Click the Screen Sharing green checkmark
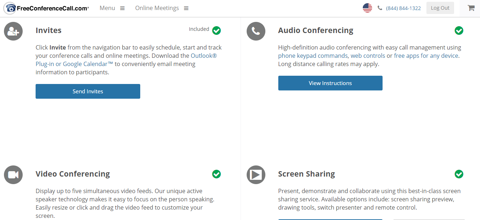 [459, 174]
